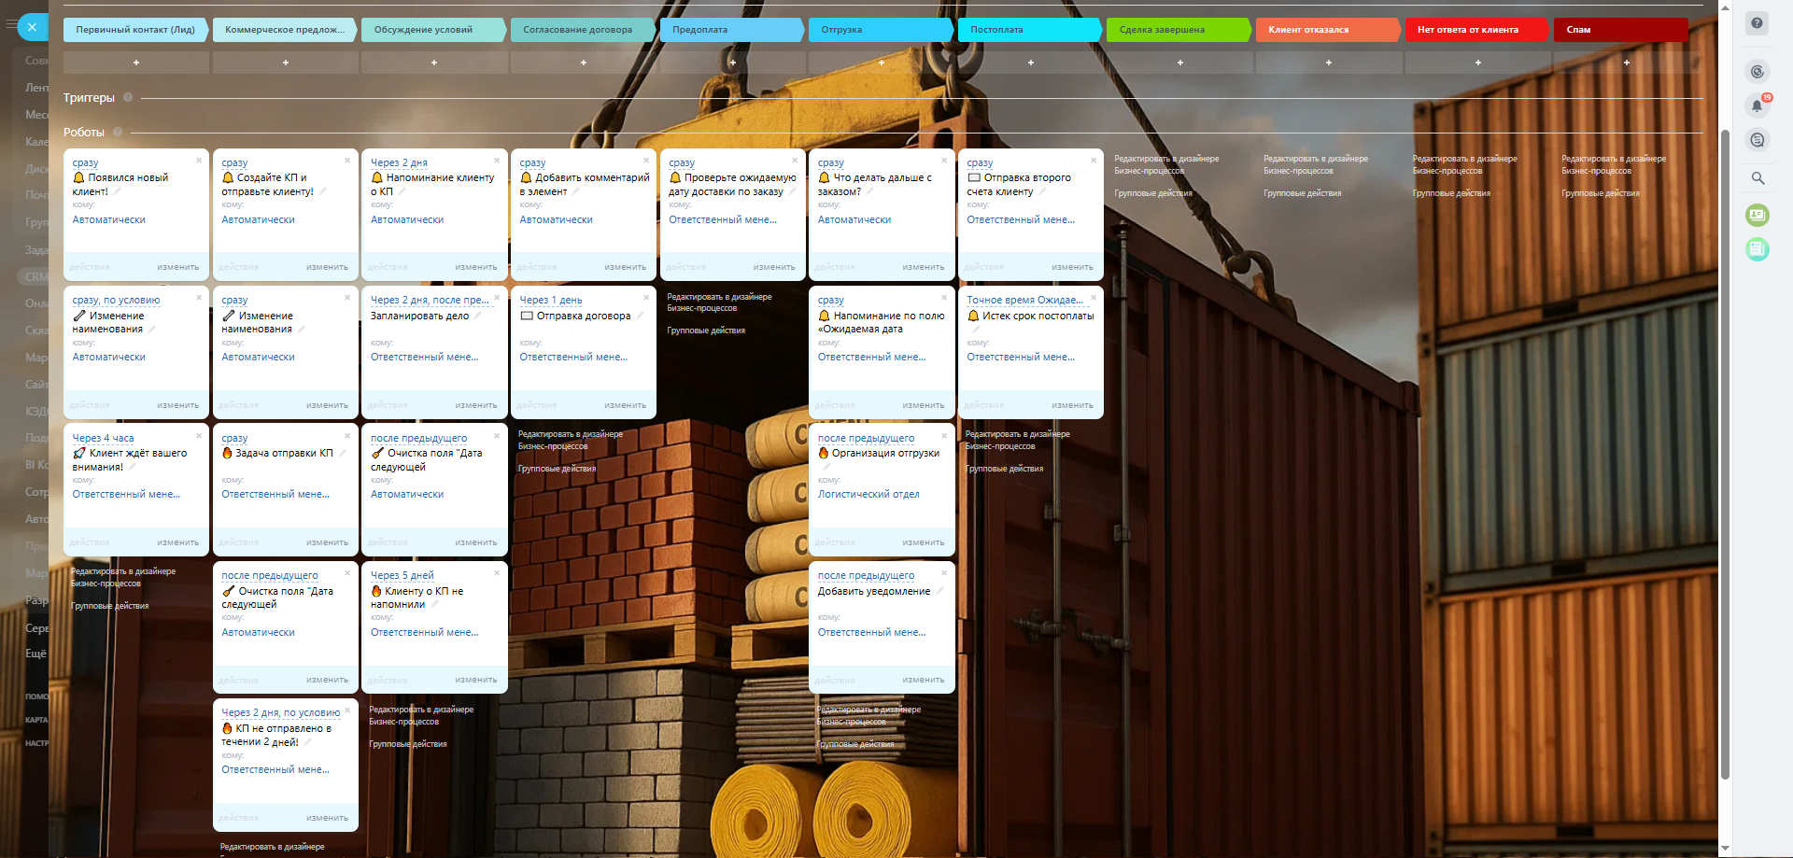Open the help question mark in the right sidebar
The image size is (1793, 858).
tap(1758, 23)
